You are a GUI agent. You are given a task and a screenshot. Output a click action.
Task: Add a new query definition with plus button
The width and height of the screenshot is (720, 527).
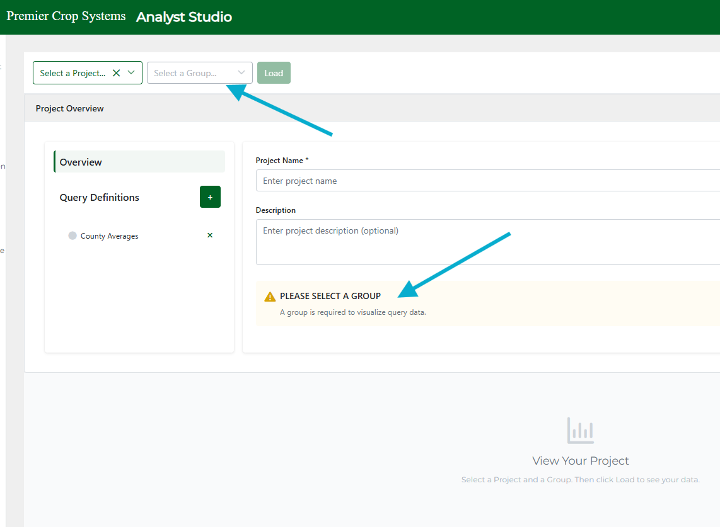pos(210,197)
